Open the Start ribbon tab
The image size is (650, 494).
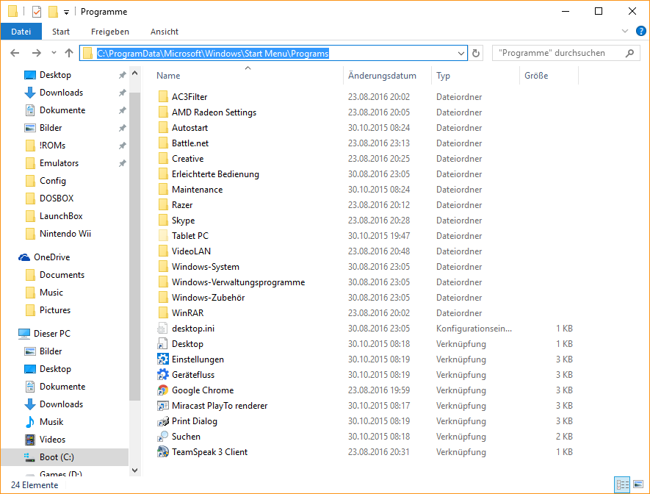pos(61,32)
